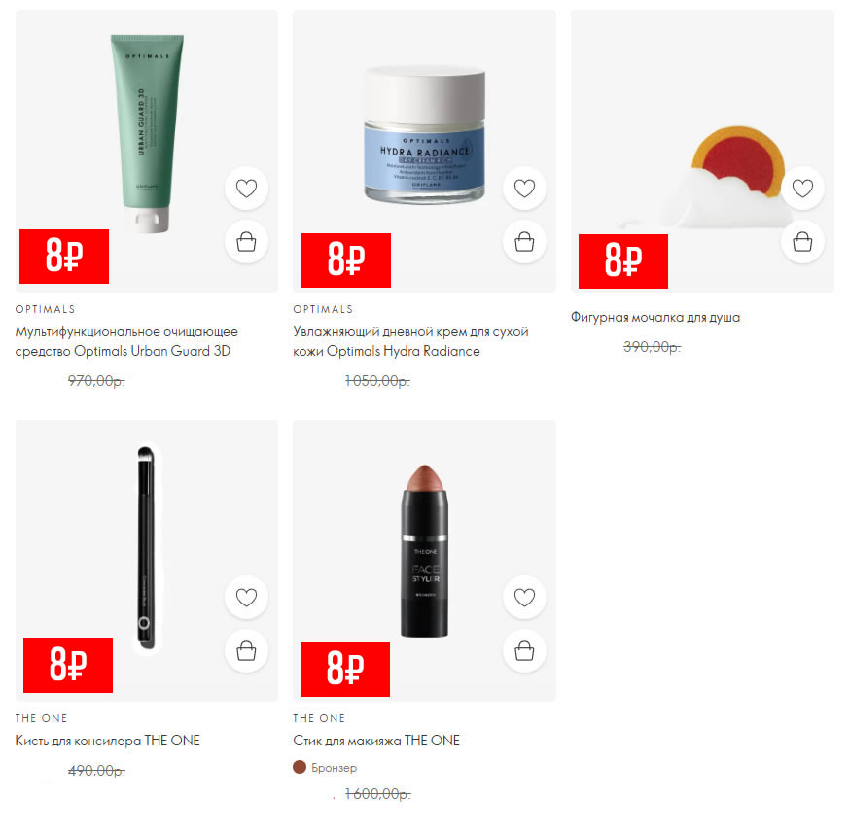Add Urban Guard 3D cleanser to bag
The image size is (849, 828).
click(246, 242)
